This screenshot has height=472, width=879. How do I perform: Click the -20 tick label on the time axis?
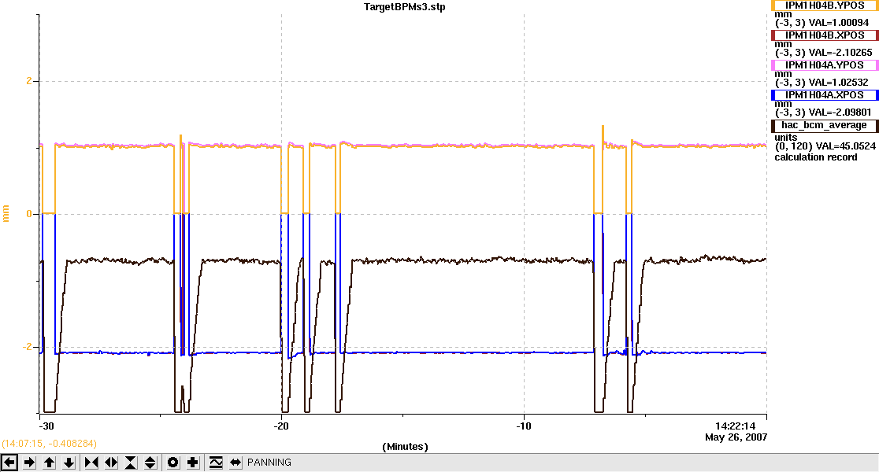pos(281,426)
